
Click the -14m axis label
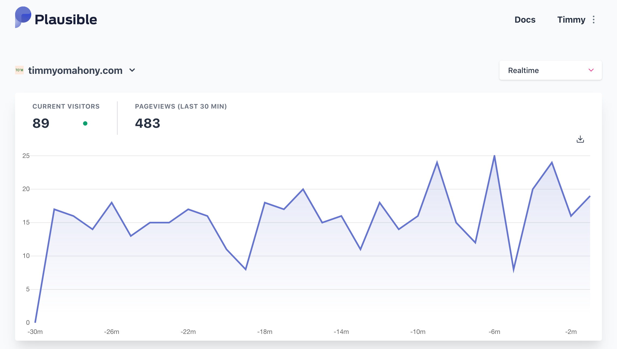coord(341,332)
